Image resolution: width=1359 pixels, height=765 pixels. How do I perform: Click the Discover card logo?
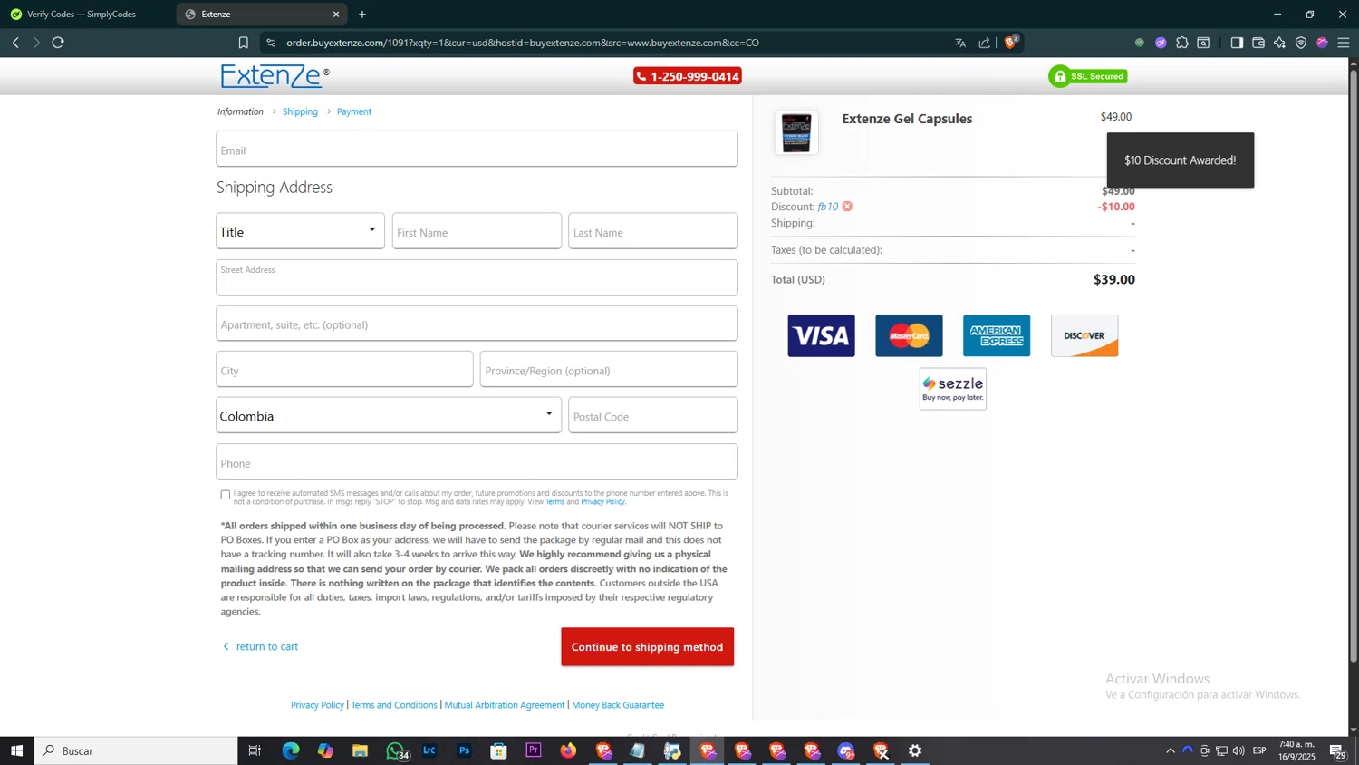point(1084,335)
